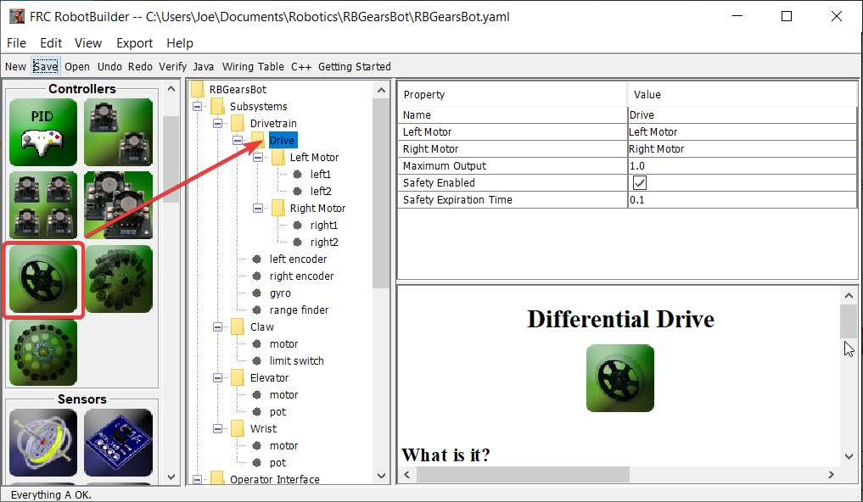Screen dimensions: 863x502
Task: Select the large two-motor controller palette icon
Action: [118, 205]
